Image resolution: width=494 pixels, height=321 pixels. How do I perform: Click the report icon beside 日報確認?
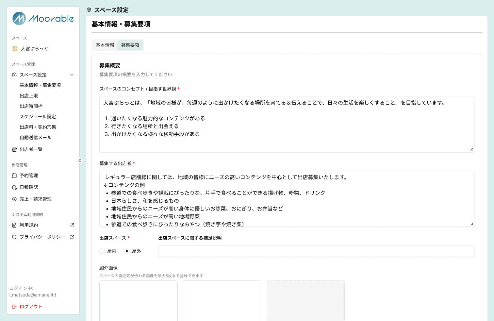point(14,187)
